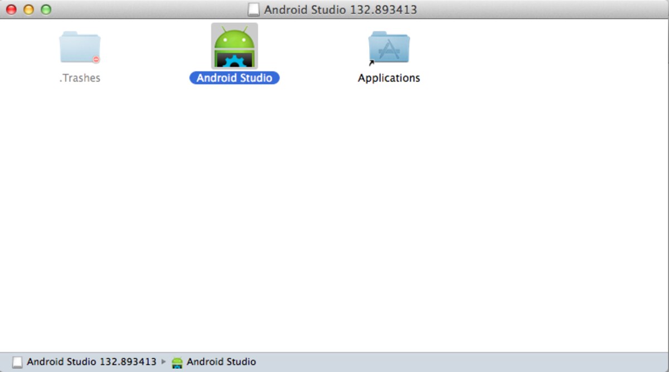
Task: Click the window title 'Android Studio 132.893413'
Action: (x=341, y=9)
